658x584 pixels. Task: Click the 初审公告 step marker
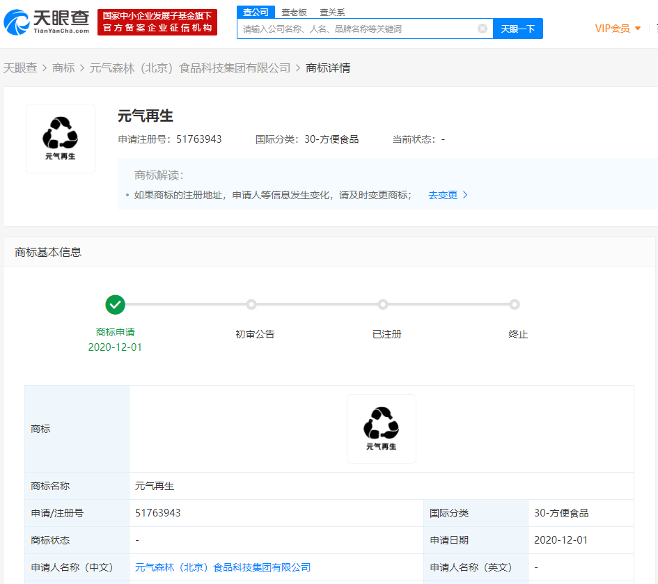(251, 305)
